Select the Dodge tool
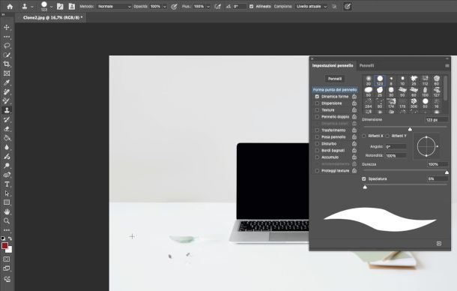The height and width of the screenshot is (291, 457). pos(7,166)
